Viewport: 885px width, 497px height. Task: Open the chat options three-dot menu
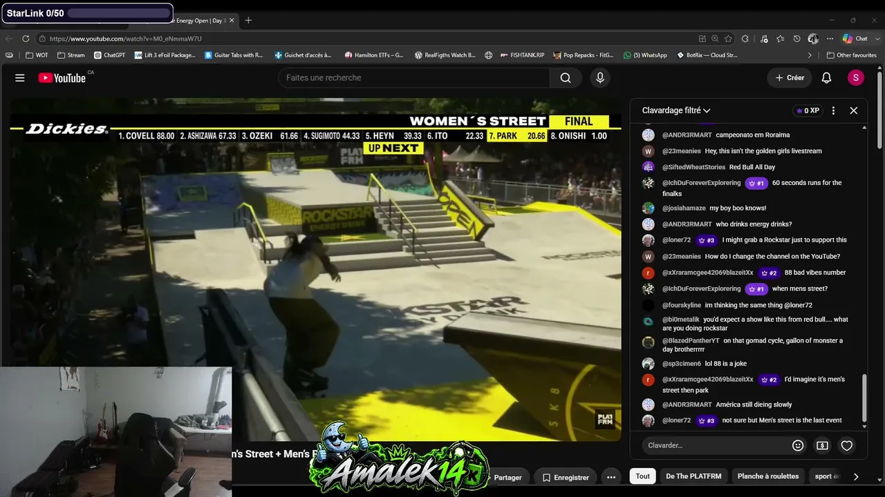point(833,110)
